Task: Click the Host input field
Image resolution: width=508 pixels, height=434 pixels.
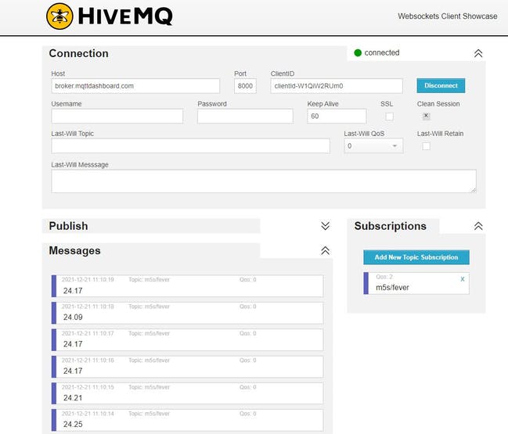Action: point(139,86)
